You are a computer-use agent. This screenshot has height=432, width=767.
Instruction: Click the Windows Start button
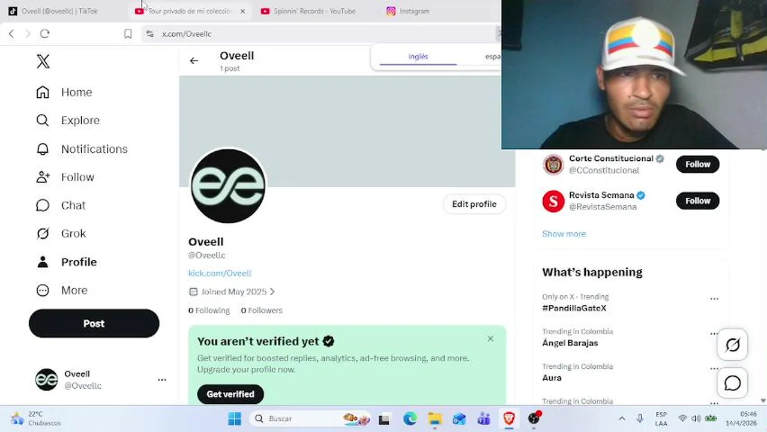coord(235,418)
